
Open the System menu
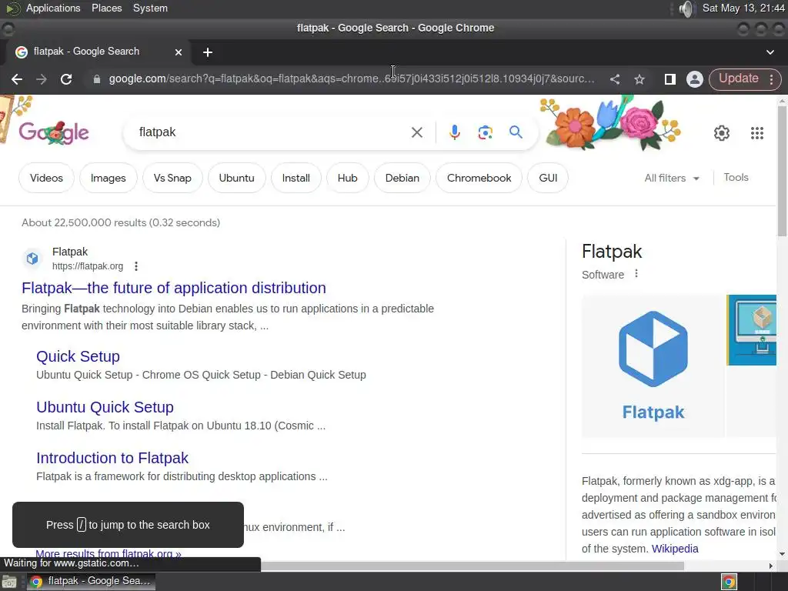point(150,8)
